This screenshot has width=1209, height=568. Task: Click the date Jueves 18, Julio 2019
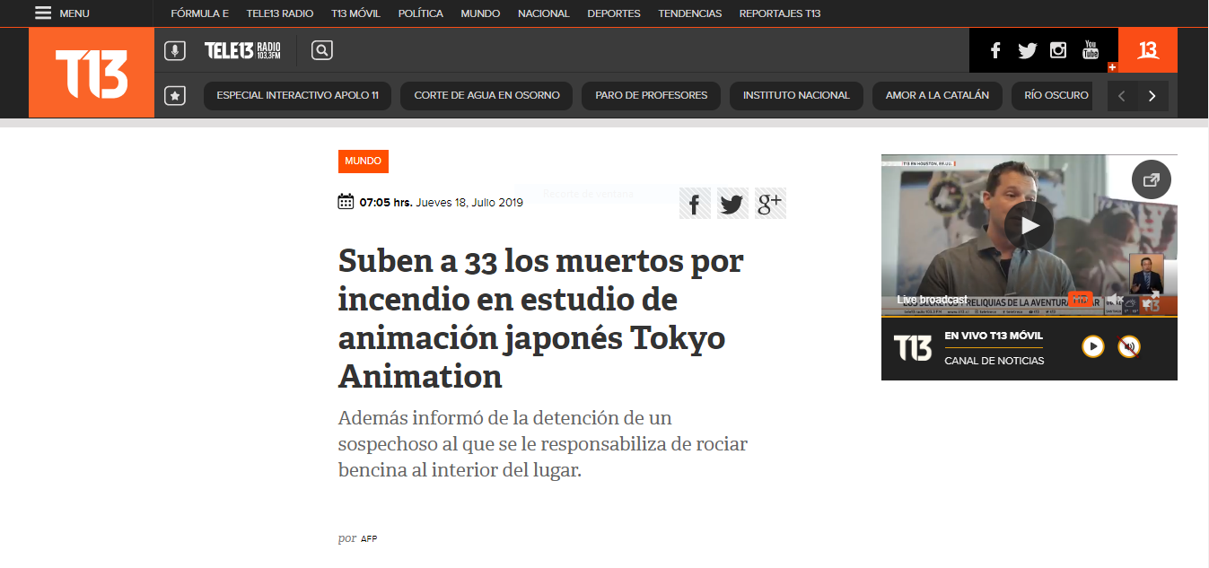tap(469, 203)
